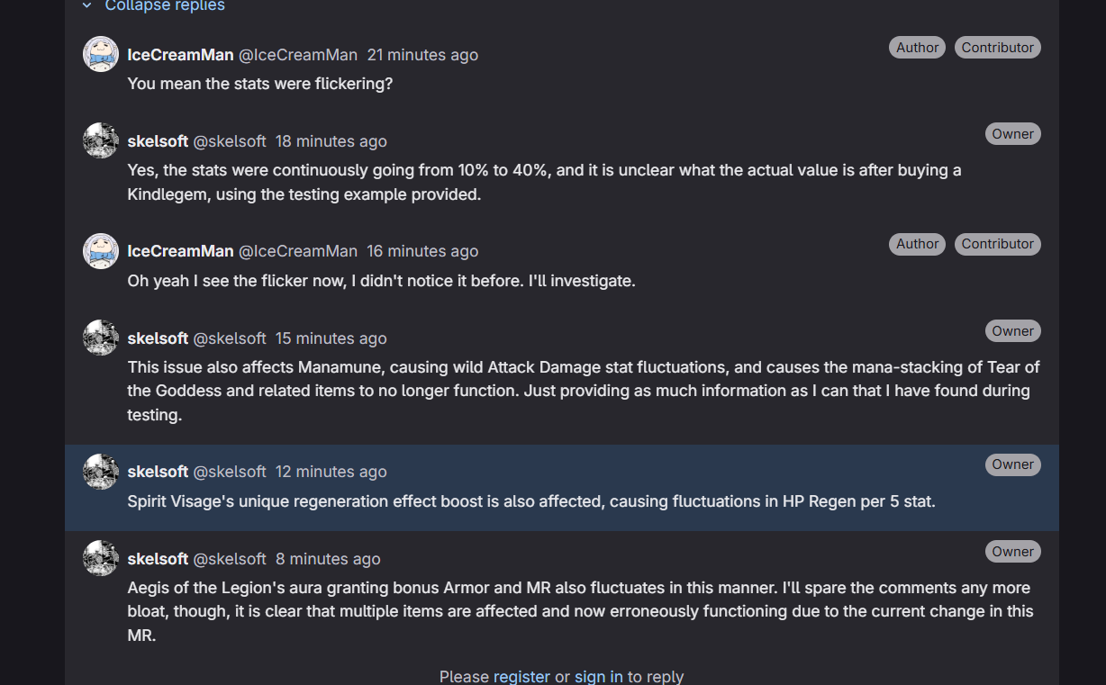The image size is (1106, 685).
Task: Open the "15 minutes ago" comment permalink
Action: pyautogui.click(x=331, y=338)
